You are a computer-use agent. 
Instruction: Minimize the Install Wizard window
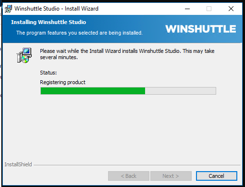(x=187, y=9)
